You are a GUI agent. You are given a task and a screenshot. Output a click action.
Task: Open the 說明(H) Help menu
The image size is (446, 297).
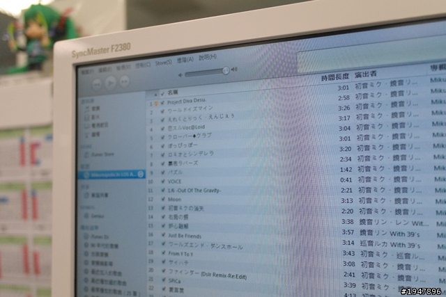(208, 57)
